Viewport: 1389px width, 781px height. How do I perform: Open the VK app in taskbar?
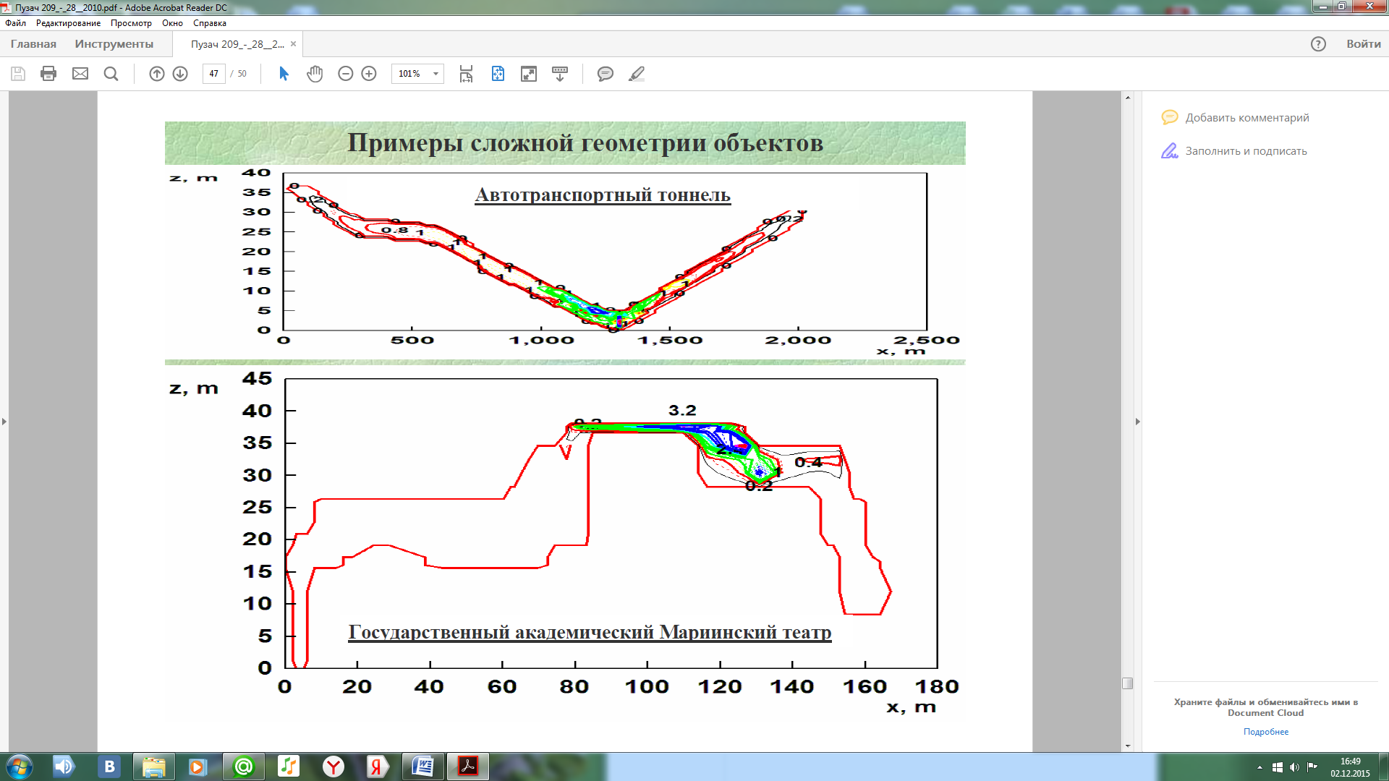[110, 767]
